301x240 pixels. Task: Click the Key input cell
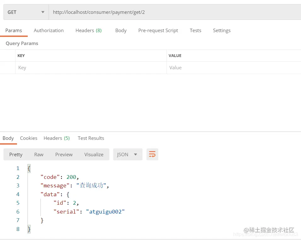91,68
